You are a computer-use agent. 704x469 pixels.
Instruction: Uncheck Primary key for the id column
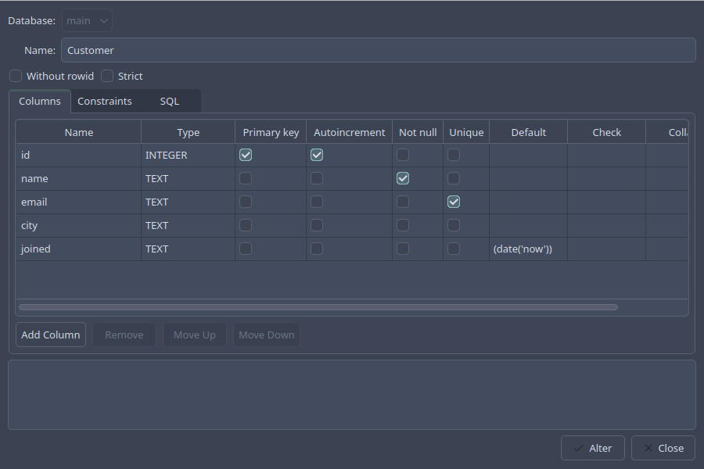(x=246, y=155)
